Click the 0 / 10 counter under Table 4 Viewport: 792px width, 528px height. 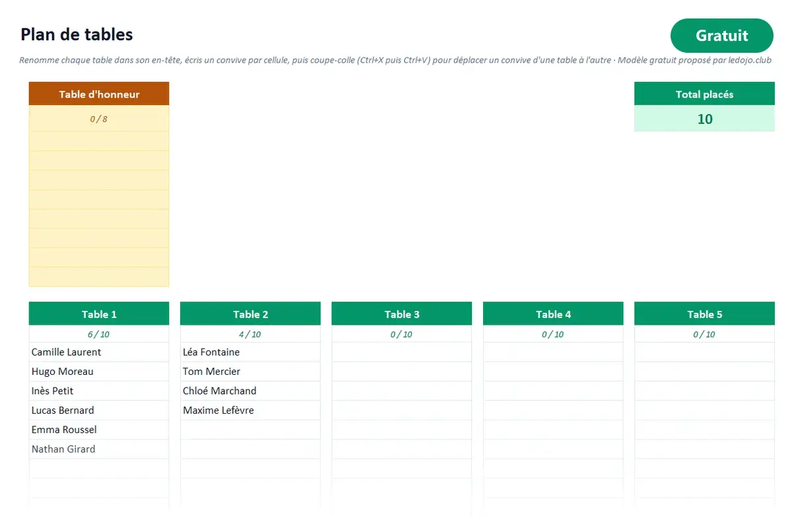[553, 334]
